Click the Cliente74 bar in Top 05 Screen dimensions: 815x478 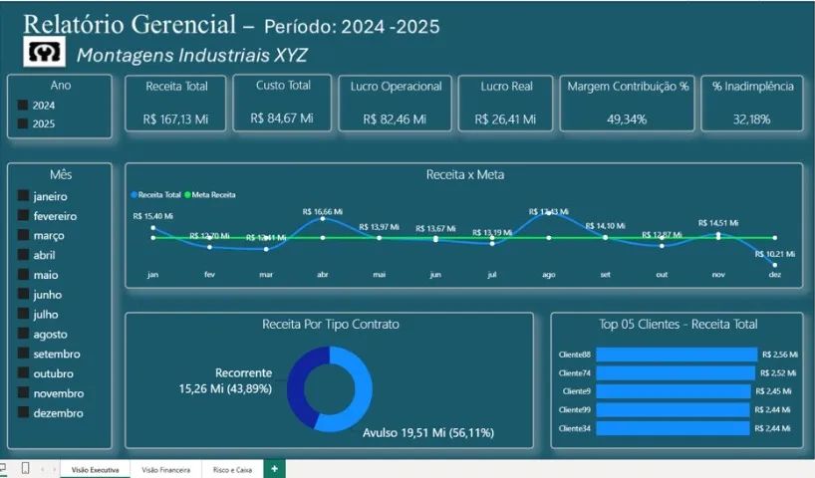click(x=676, y=373)
